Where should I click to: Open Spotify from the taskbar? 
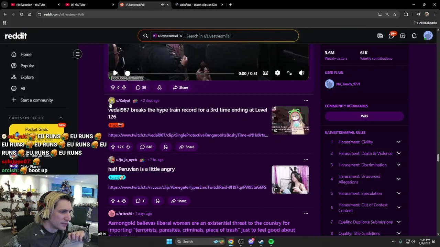tap(271, 242)
